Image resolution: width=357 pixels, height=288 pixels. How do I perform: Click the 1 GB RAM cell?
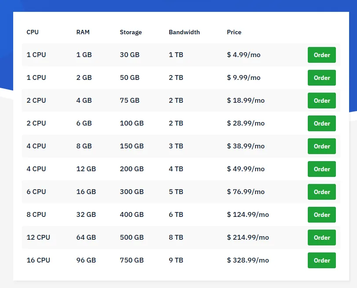coord(84,55)
